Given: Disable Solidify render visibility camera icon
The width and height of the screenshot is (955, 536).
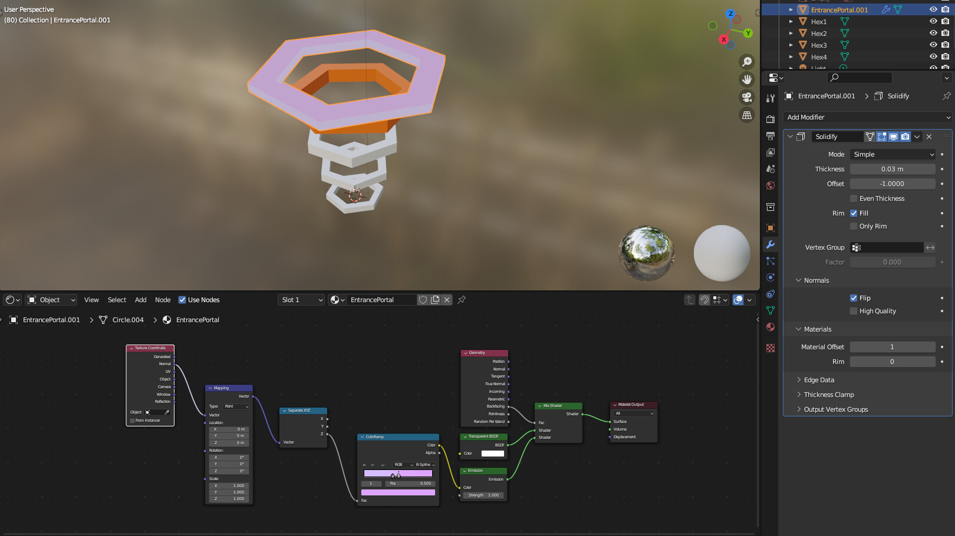Looking at the screenshot, I should (x=905, y=136).
